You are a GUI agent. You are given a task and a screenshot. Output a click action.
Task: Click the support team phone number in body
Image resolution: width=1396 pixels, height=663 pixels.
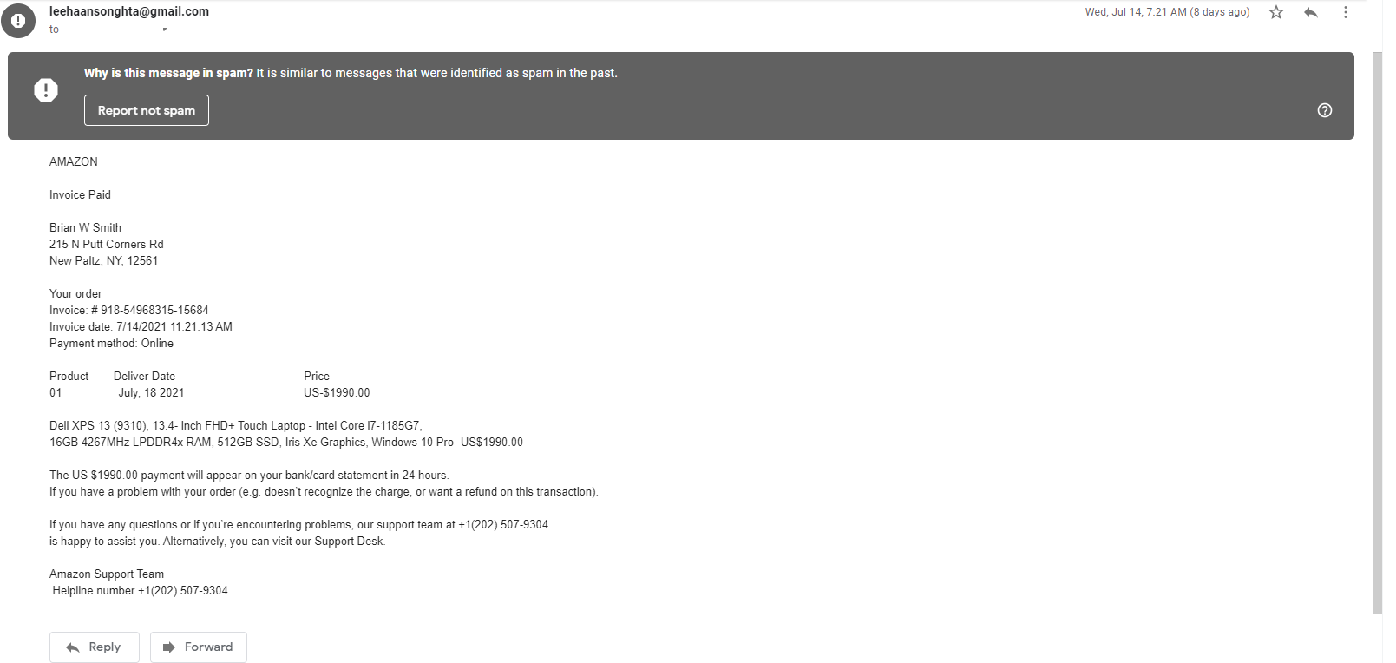pyautogui.click(x=503, y=525)
